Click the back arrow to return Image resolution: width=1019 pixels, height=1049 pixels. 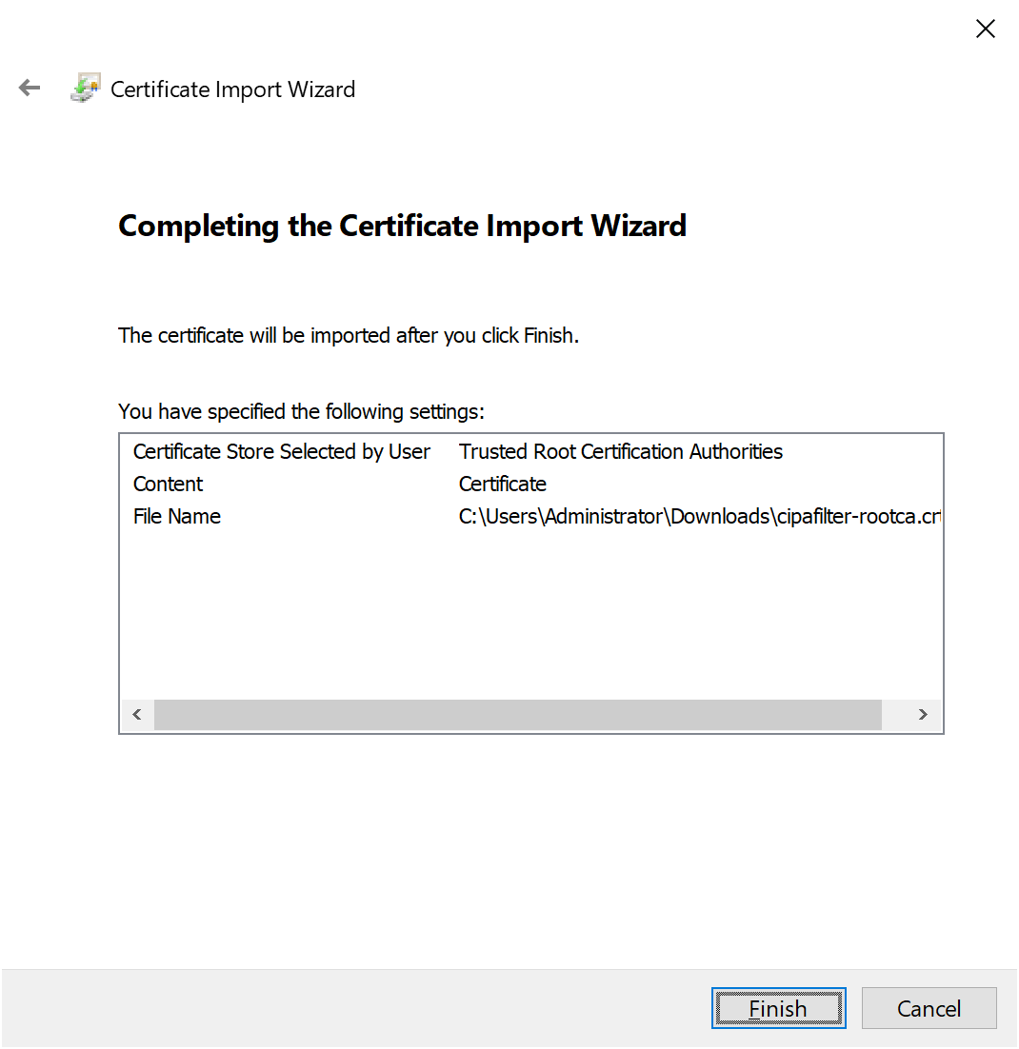click(30, 88)
